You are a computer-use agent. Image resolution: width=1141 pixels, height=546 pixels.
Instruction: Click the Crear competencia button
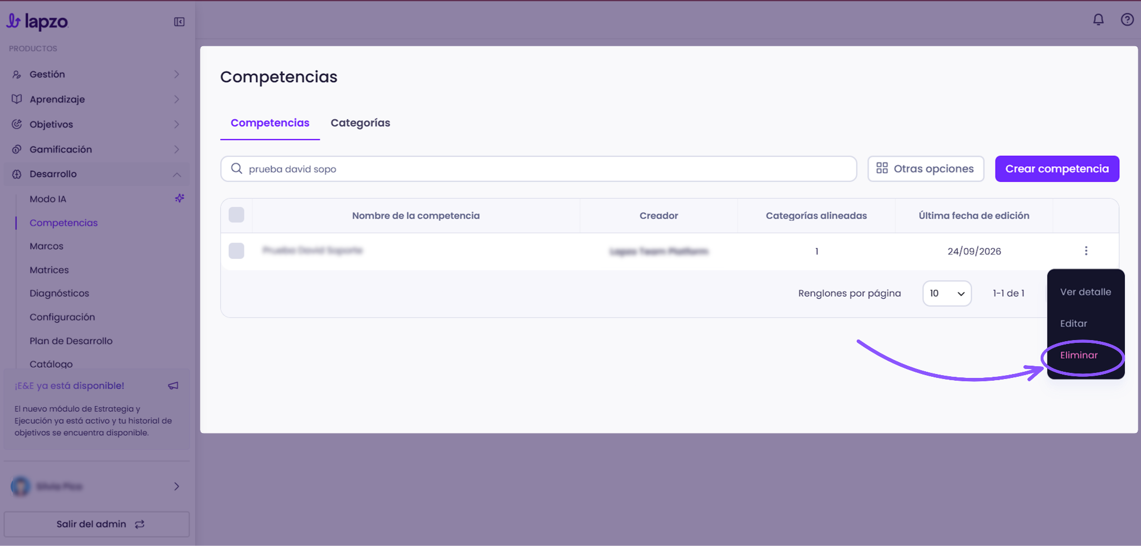pos(1057,169)
